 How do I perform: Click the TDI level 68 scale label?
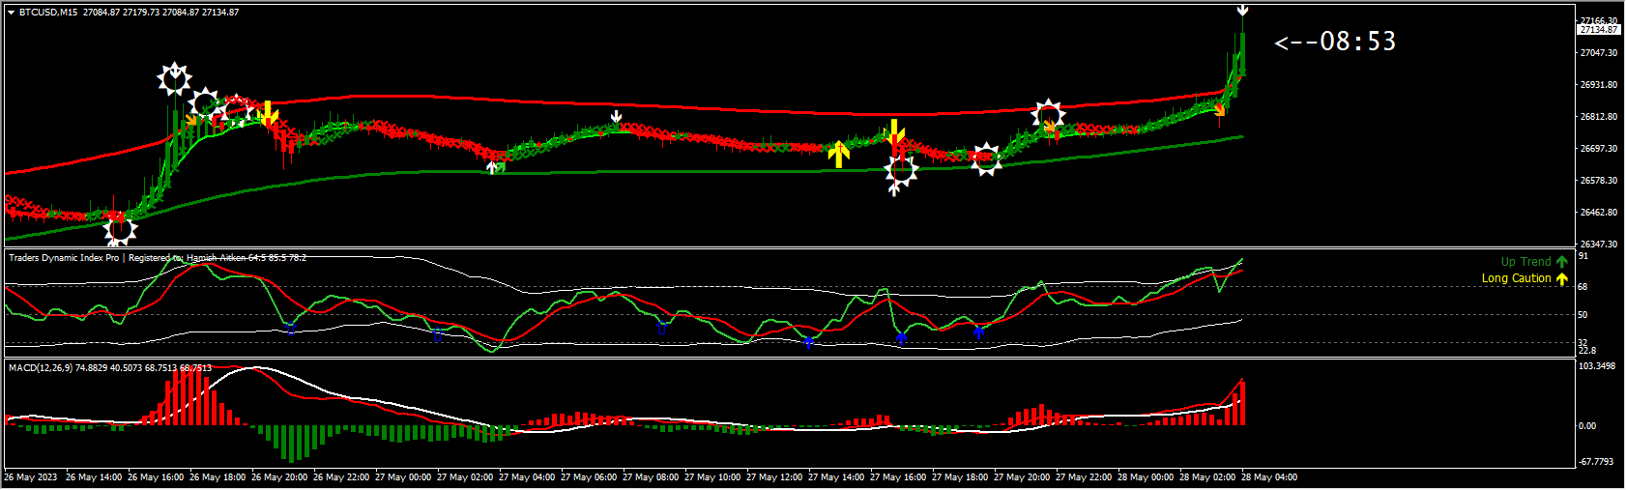(x=1582, y=287)
